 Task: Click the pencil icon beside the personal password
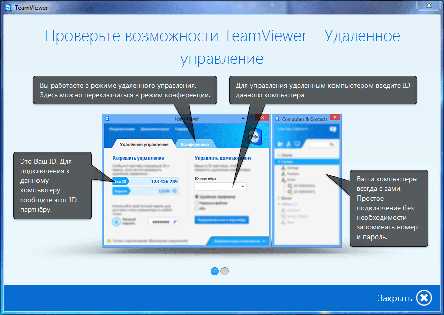click(175, 221)
